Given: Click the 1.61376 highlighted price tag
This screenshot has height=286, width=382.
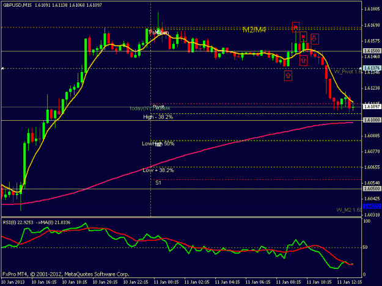Looking at the screenshot, I should tap(372, 68).
